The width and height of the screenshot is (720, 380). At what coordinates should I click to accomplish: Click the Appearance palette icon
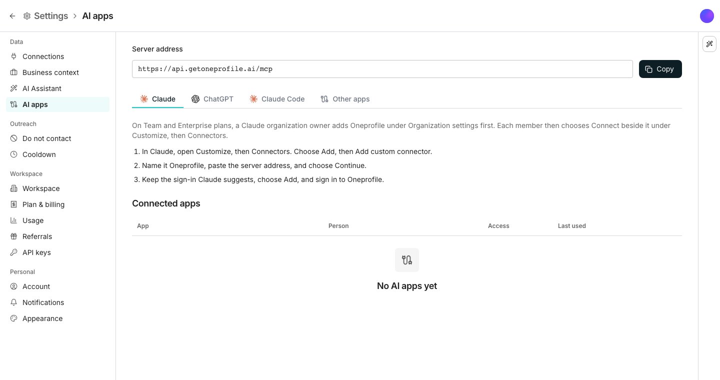coord(14,318)
